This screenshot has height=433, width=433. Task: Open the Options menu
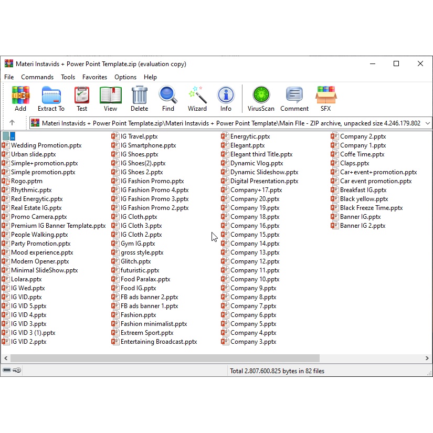pyautogui.click(x=125, y=77)
